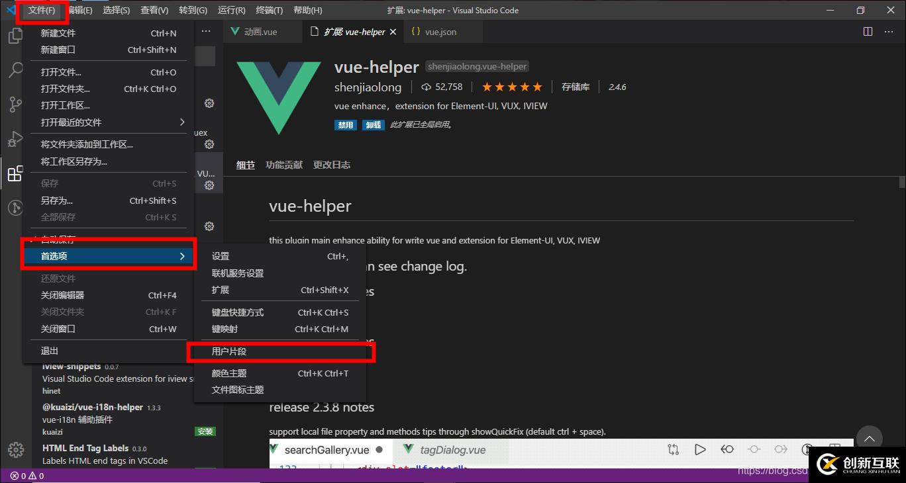
Task: Click the Manage gear at activity bar bottom
Action: pos(15,449)
